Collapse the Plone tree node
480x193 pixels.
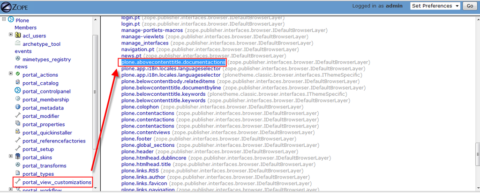pos(4,19)
